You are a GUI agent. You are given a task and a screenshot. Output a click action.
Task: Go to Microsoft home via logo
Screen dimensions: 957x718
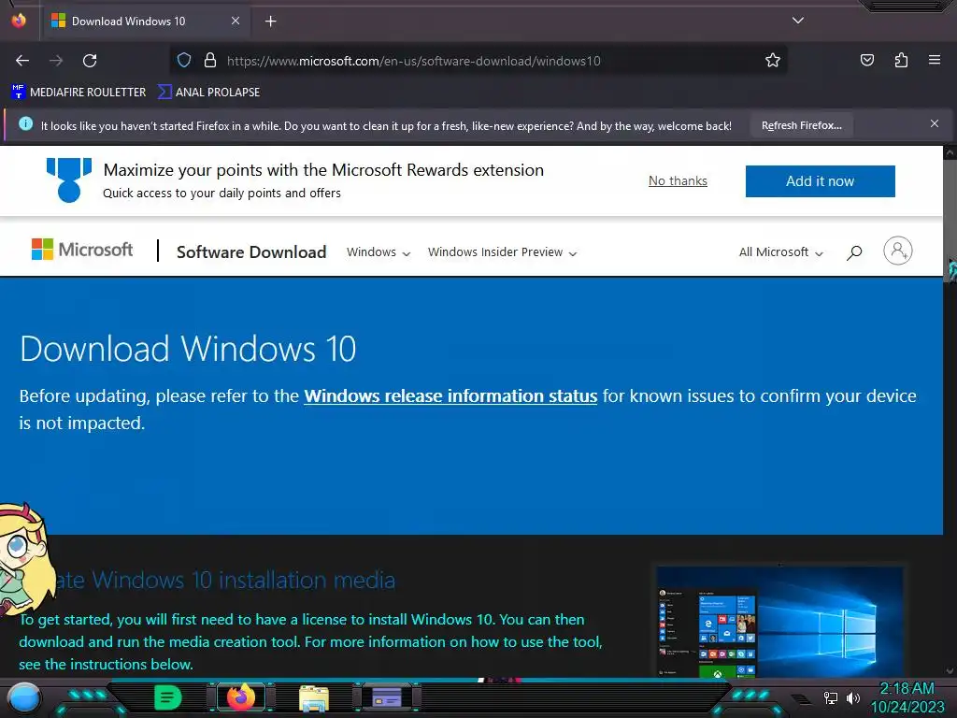tap(82, 250)
